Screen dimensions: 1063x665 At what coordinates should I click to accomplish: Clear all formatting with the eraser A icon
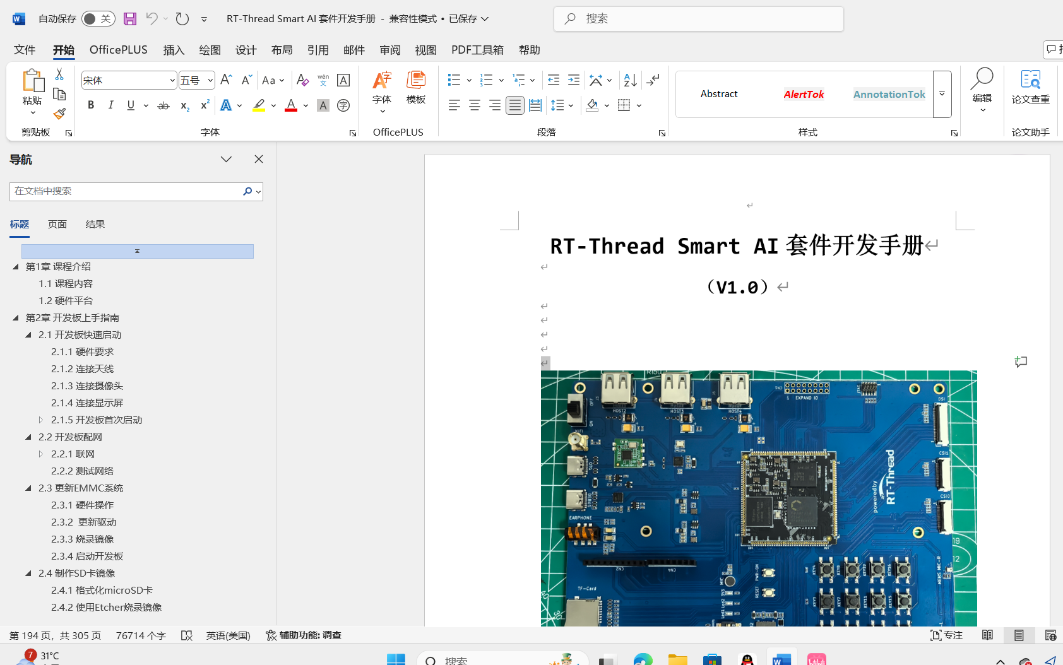(302, 80)
